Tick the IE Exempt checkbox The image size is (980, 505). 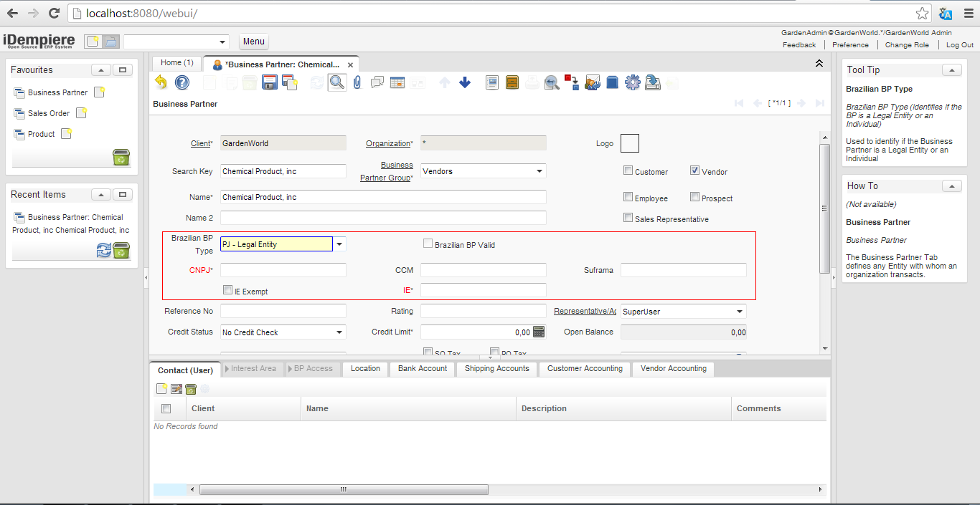tap(228, 291)
